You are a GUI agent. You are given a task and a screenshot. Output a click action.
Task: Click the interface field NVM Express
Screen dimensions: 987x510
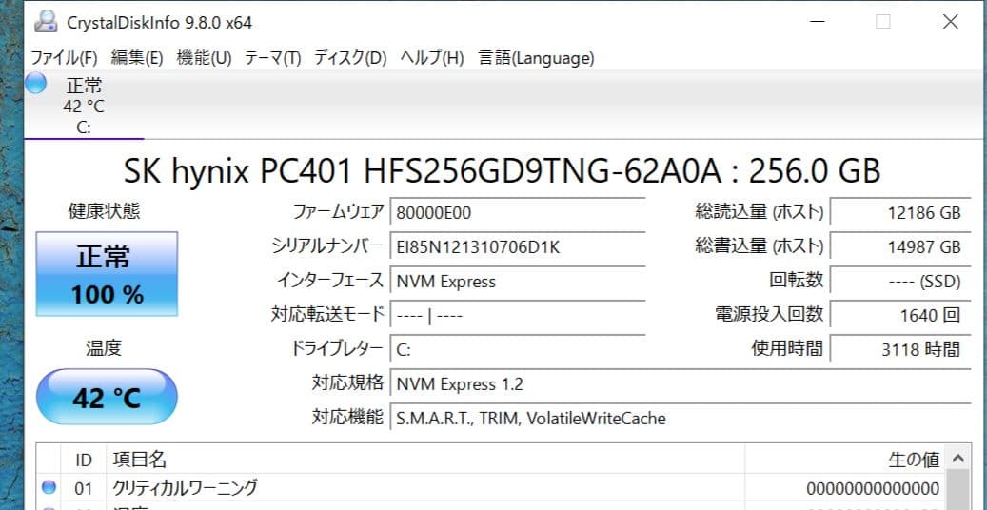pos(518,281)
